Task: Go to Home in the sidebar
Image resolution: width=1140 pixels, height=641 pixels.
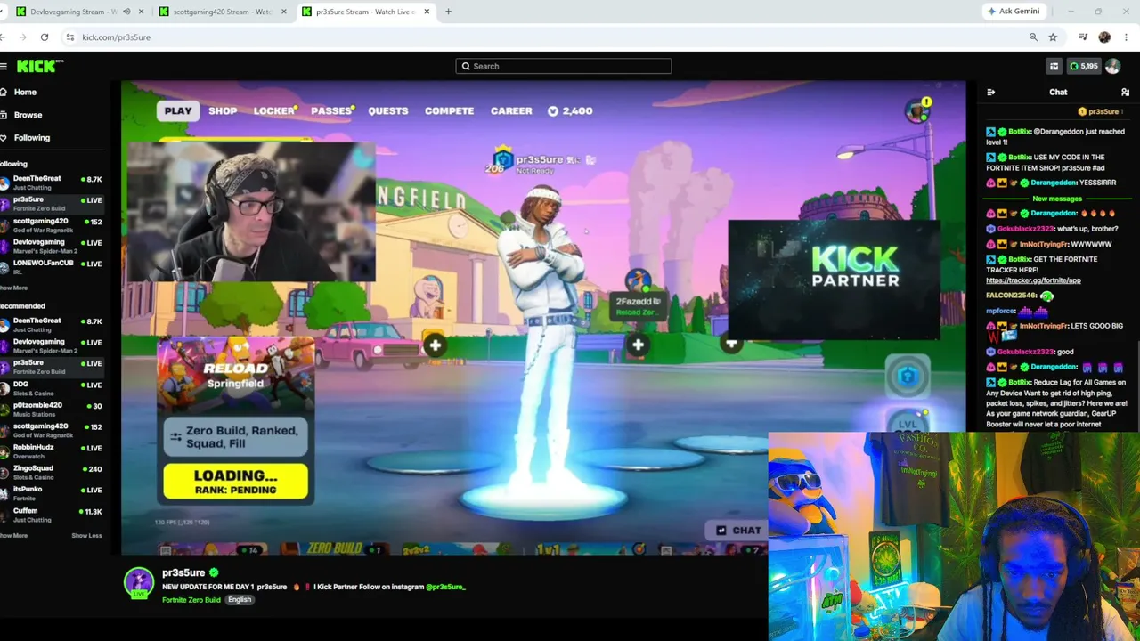Action: pos(25,93)
